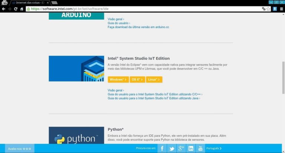Click the Facebook icon in footer bar
Screen dimensions: 285x153
click(x=162, y=148)
